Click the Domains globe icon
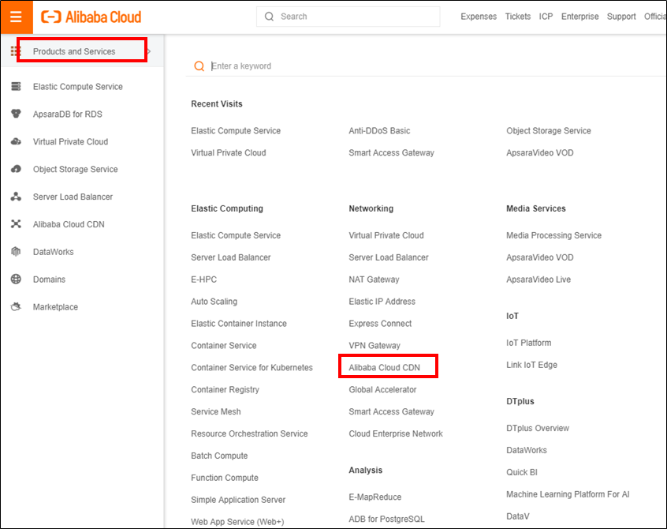The height and width of the screenshot is (529, 667). 16,280
